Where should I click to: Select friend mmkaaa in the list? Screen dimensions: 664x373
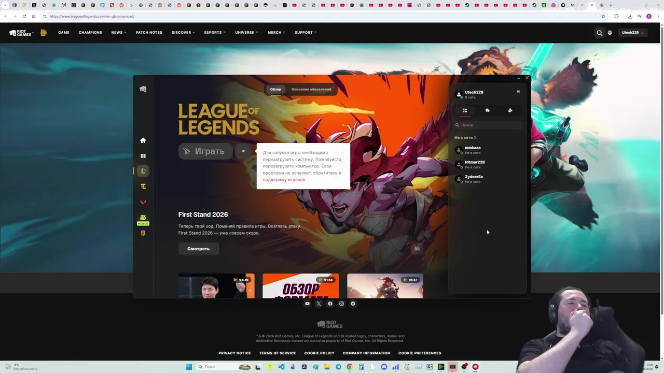pos(488,150)
